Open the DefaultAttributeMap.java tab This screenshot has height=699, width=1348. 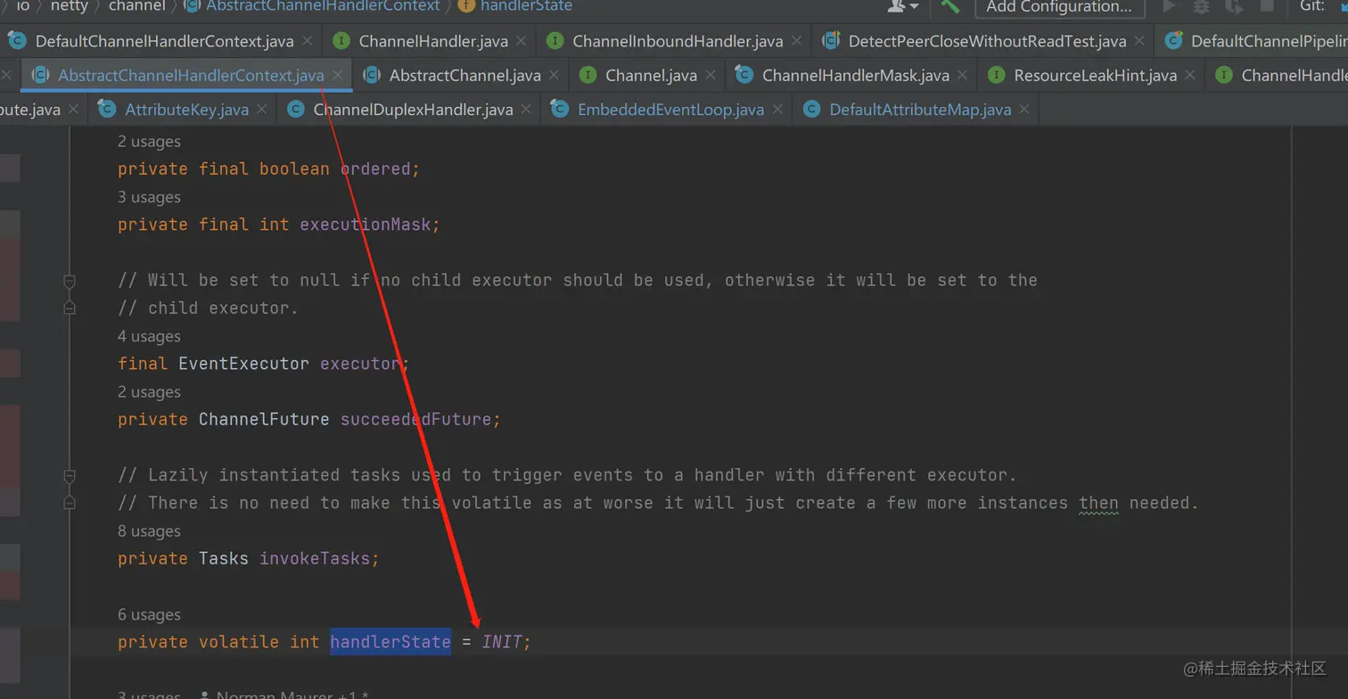click(920, 110)
